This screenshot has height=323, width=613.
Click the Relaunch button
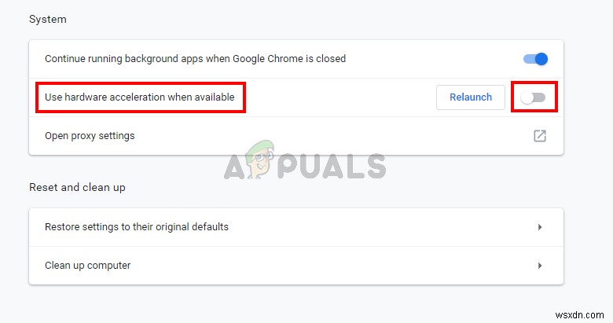pos(471,97)
